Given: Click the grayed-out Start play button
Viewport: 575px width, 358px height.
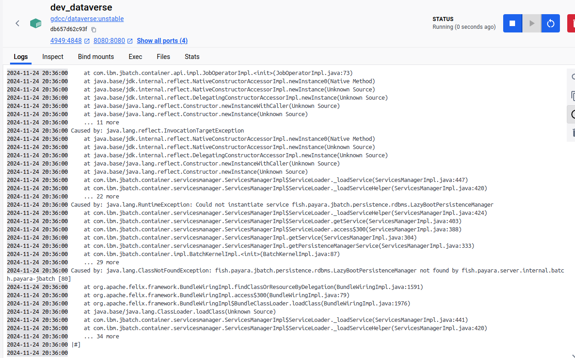Looking at the screenshot, I should pyautogui.click(x=532, y=23).
